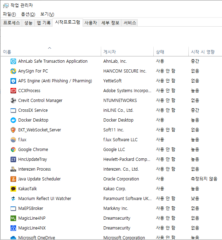Select the AnySign For PC entry
The image size is (222, 240).
[x=33, y=71]
